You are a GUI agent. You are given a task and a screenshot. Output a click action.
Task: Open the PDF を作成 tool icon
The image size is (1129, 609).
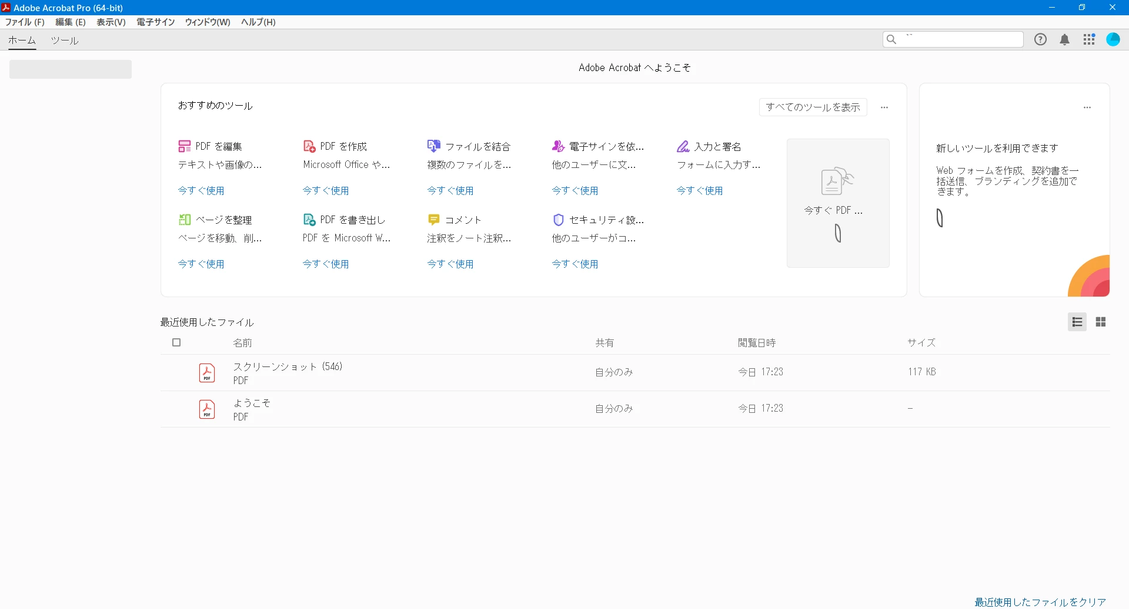pos(309,146)
